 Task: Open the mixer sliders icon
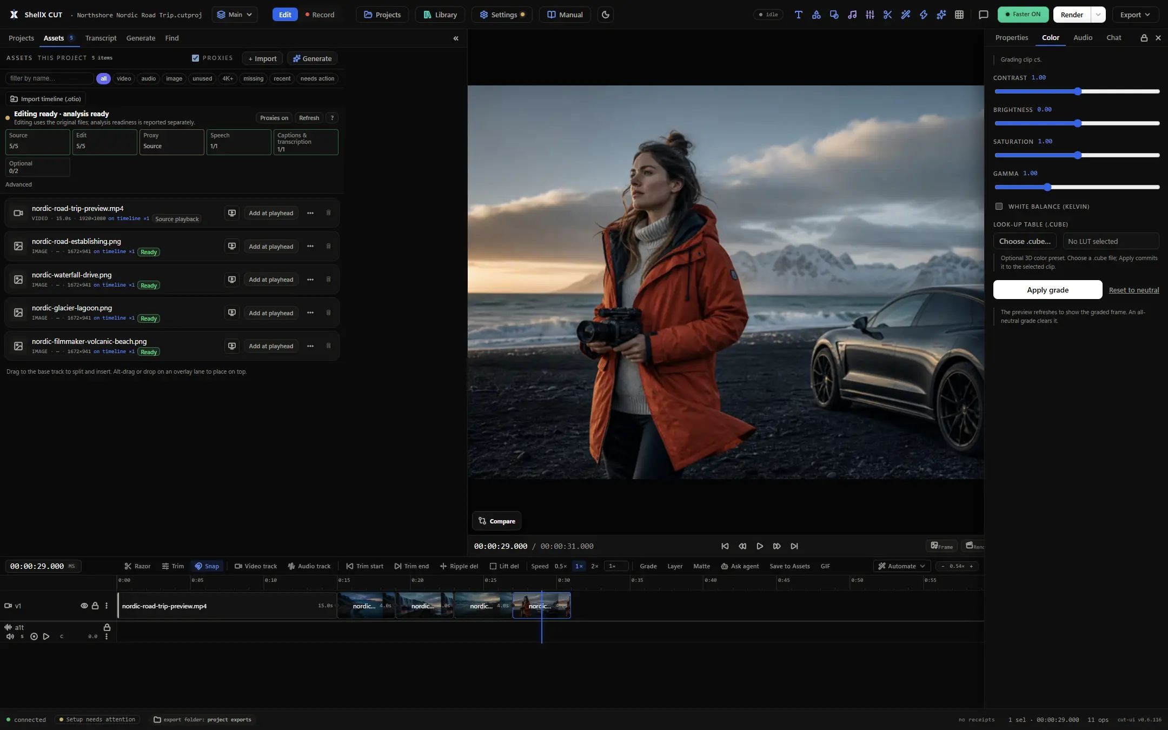click(x=870, y=15)
